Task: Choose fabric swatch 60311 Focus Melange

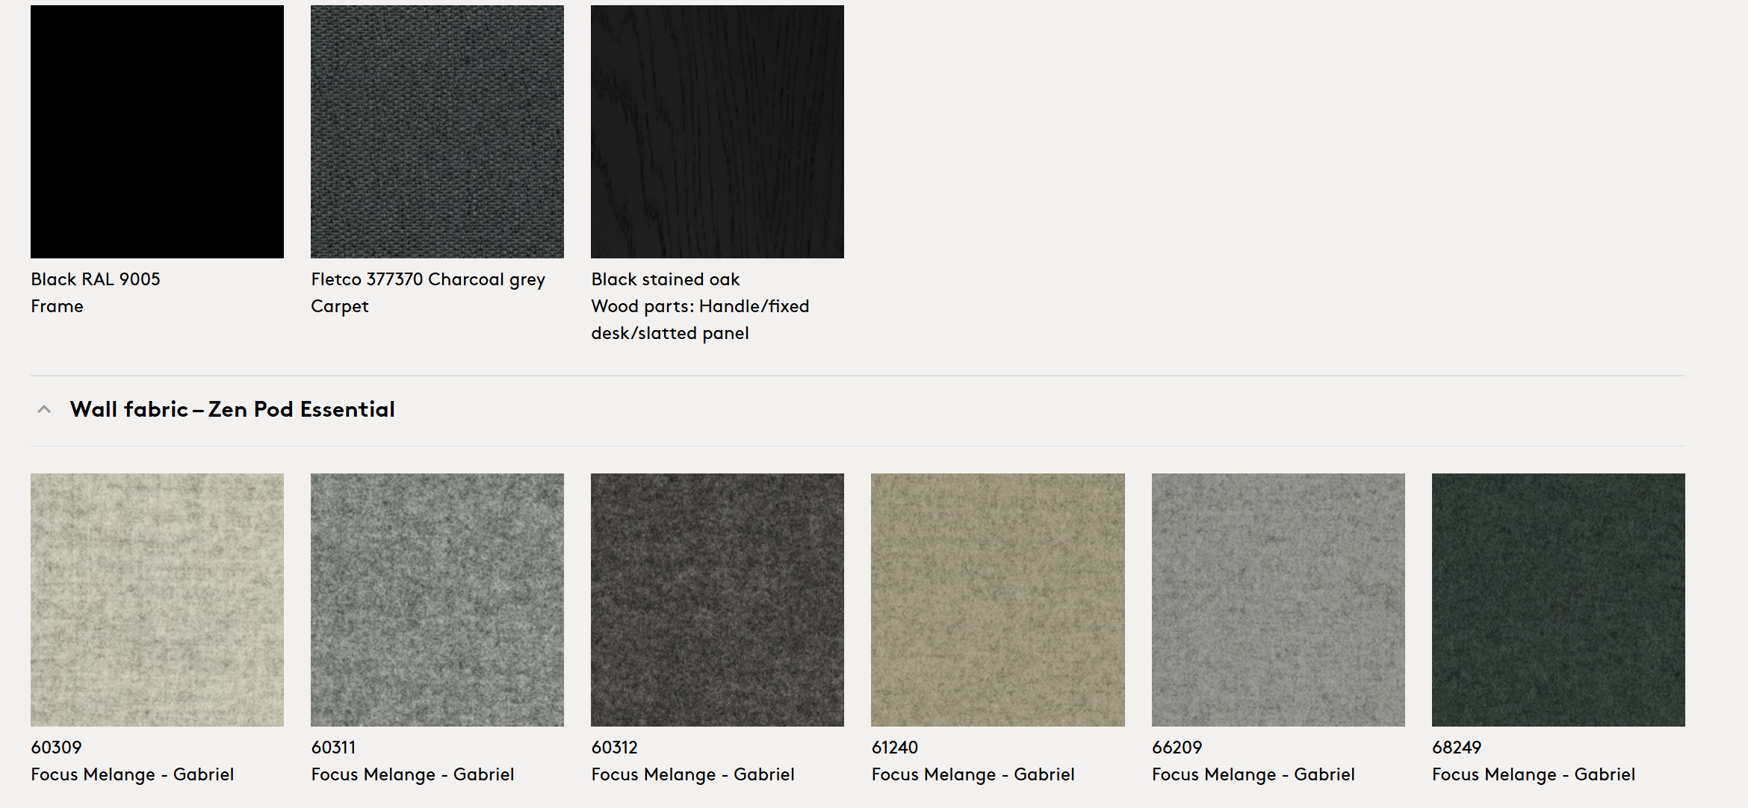Action: tap(437, 600)
